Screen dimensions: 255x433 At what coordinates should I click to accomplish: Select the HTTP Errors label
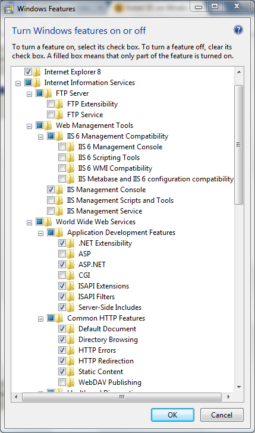(x=97, y=350)
